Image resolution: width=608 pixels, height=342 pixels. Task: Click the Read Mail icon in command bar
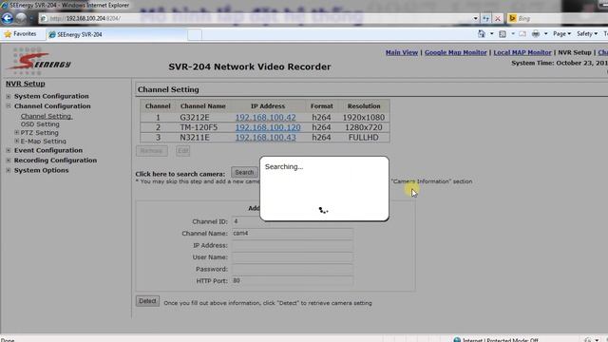pyautogui.click(x=522, y=34)
